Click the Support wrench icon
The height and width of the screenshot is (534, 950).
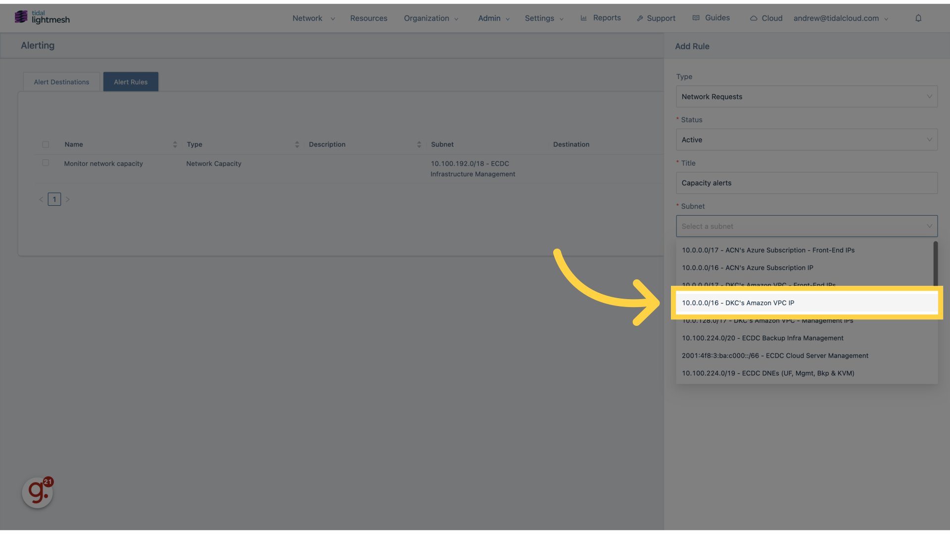pos(640,18)
